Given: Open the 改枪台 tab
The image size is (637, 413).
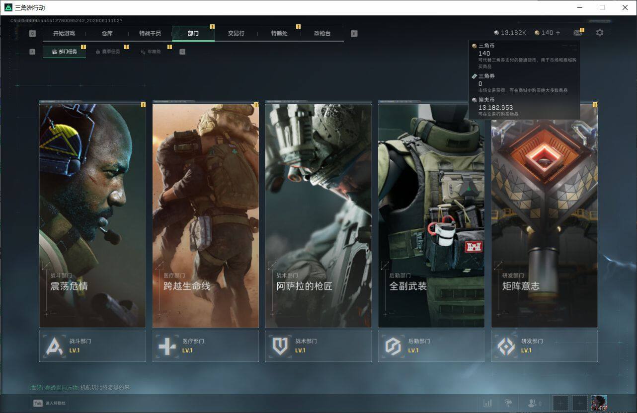Looking at the screenshot, I should click(x=322, y=34).
